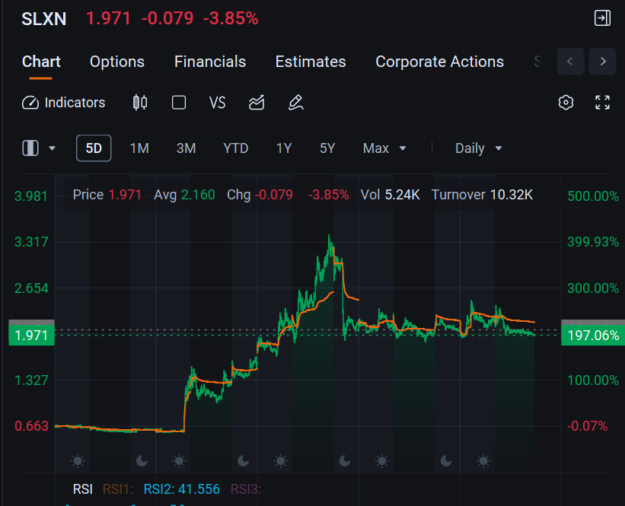Screen dimensions: 625x506
Task: Expand the layout dropdown arrow
Action: click(52, 148)
